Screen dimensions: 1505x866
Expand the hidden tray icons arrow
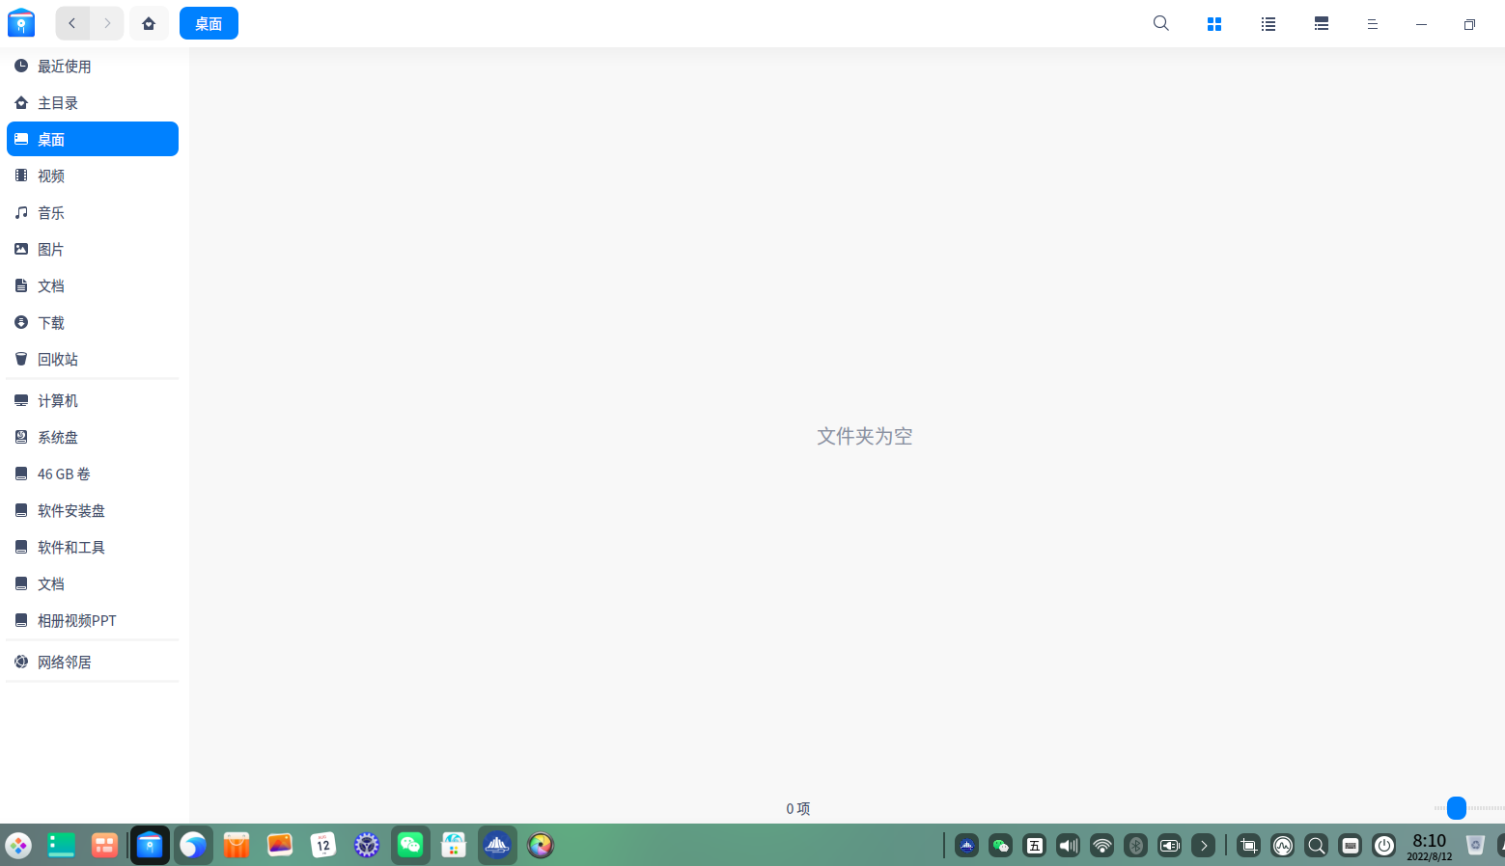click(1203, 846)
